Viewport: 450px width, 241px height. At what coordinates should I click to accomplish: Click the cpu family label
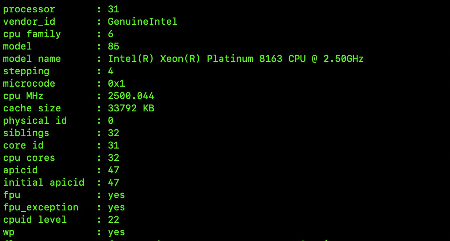pyautogui.click(x=32, y=34)
